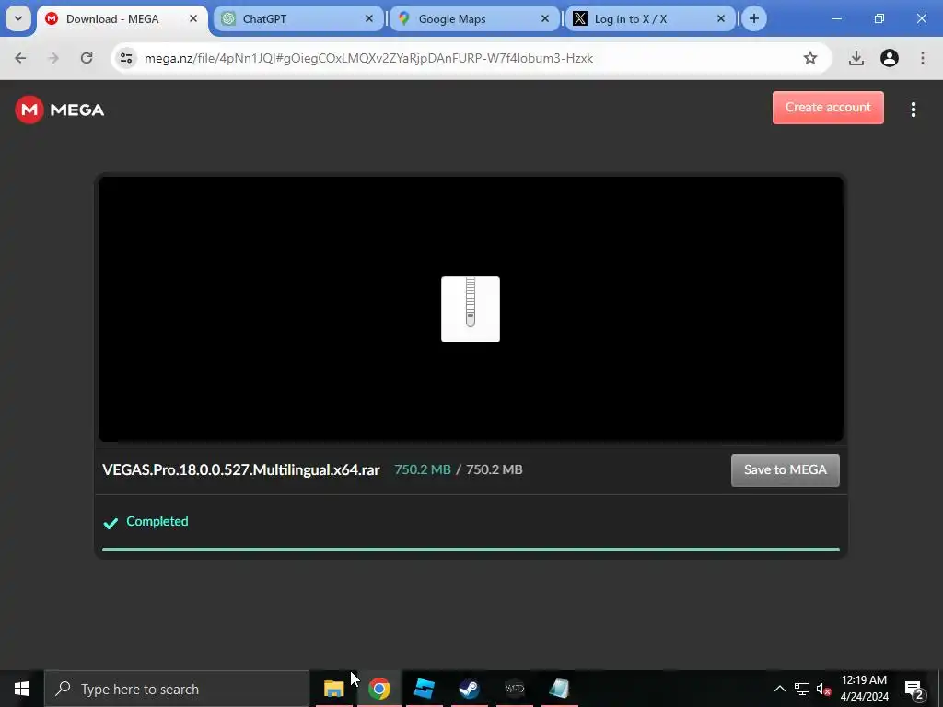Image resolution: width=943 pixels, height=707 pixels.
Task: Close the Google Maps tab
Action: click(x=545, y=18)
